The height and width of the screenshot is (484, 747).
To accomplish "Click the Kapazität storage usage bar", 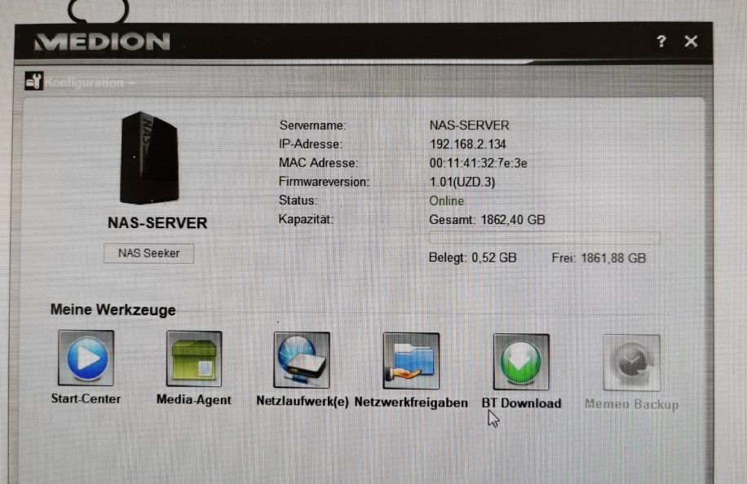I will 542,238.
